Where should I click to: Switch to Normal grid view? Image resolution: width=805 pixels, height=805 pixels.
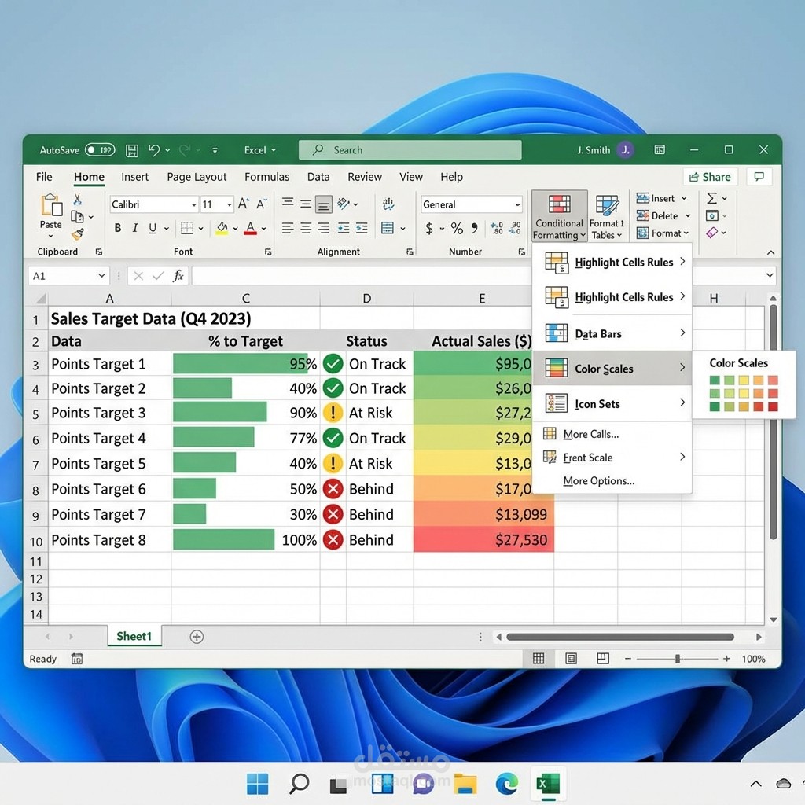(539, 658)
